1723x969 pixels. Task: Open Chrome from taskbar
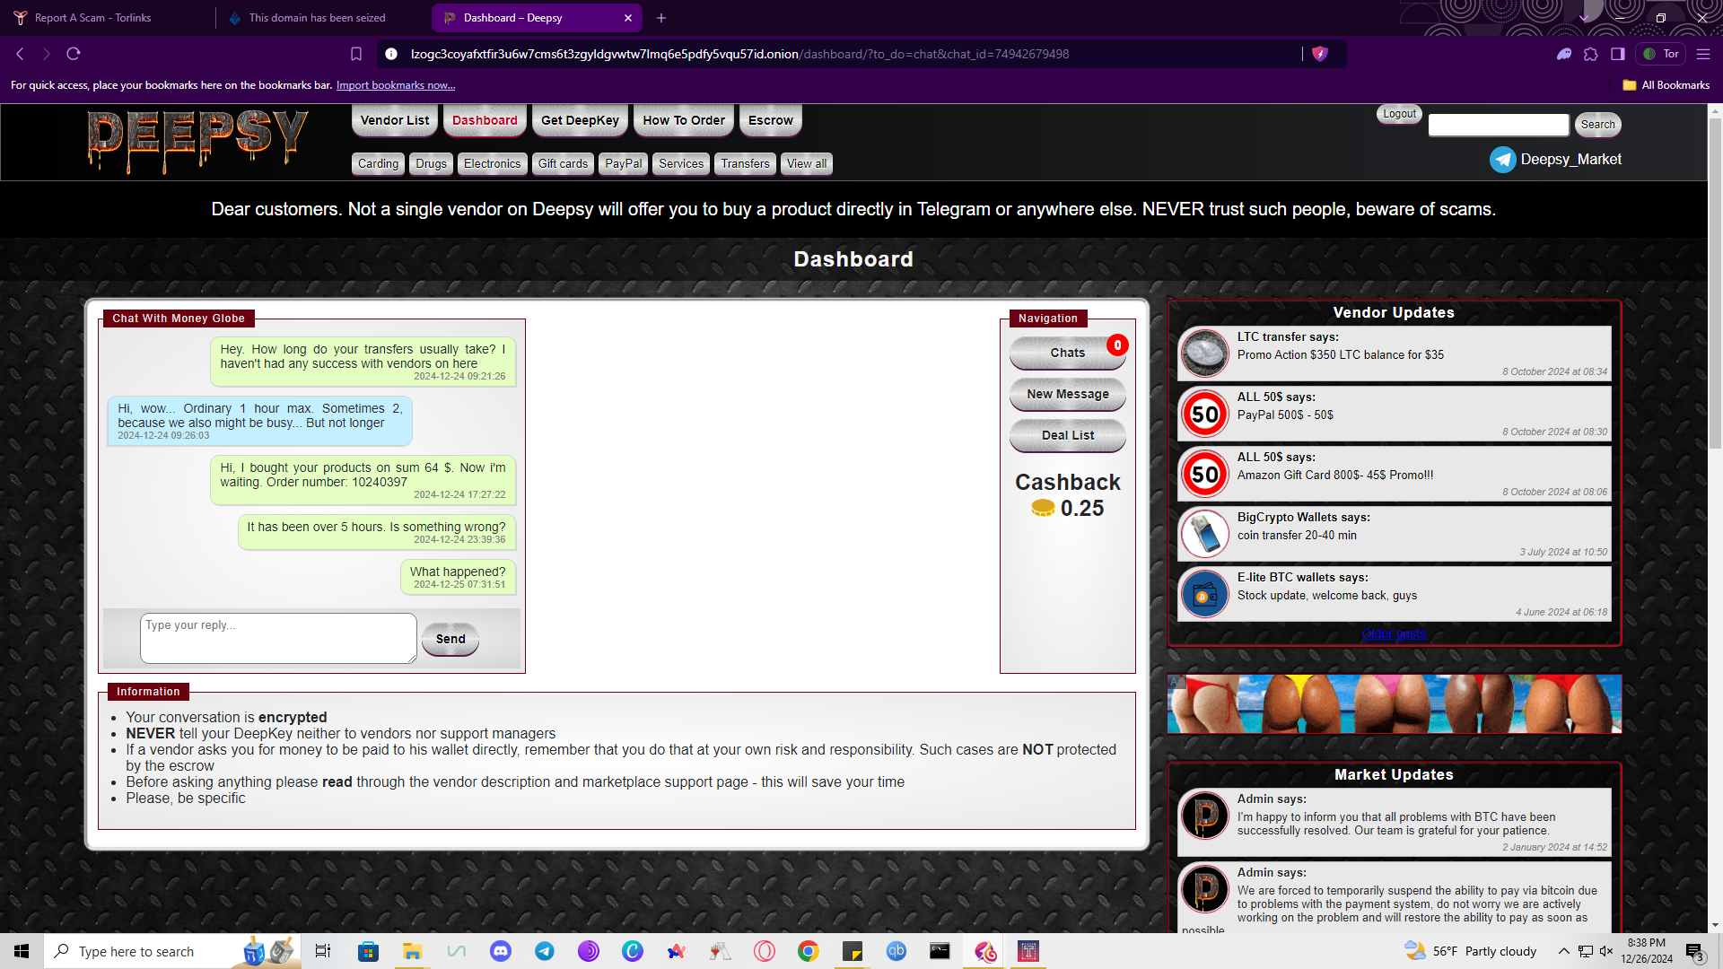[809, 951]
